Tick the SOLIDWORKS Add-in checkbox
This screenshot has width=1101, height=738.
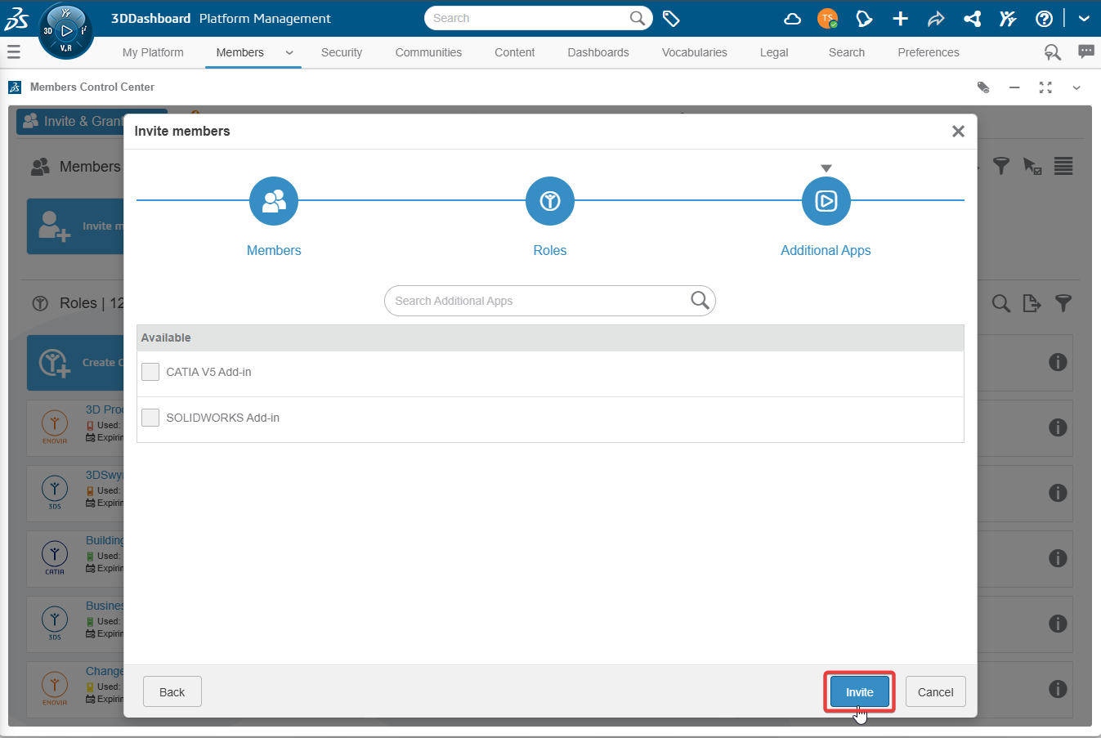tap(150, 418)
